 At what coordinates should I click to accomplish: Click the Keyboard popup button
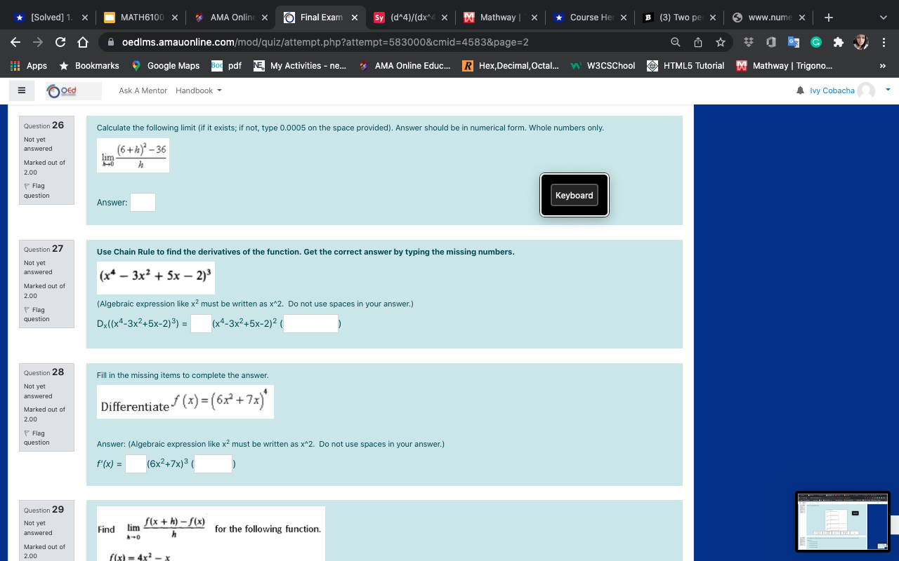(x=574, y=195)
